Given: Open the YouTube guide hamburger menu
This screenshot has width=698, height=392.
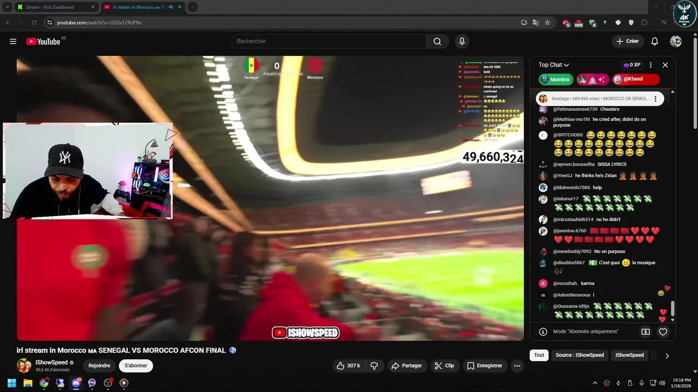Looking at the screenshot, I should pyautogui.click(x=13, y=41).
